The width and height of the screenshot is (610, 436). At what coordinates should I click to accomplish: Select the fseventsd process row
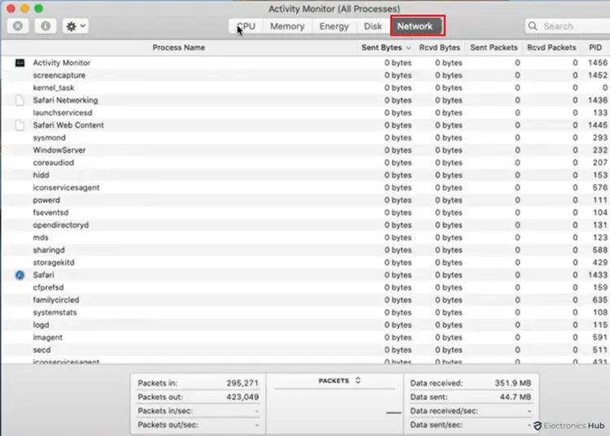click(x=305, y=213)
